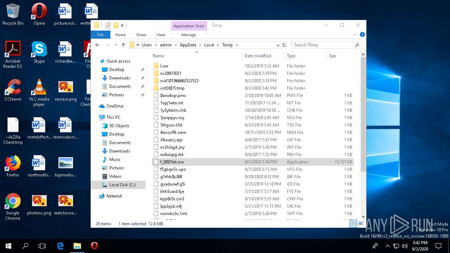Open taskbar Search magnifier
The image size is (450, 253).
[x=25, y=246]
